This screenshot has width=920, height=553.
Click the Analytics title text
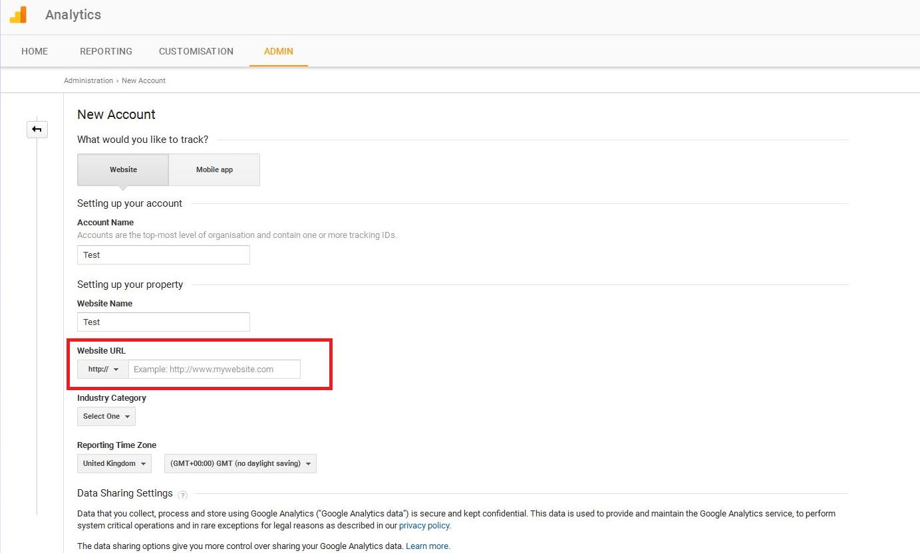[x=73, y=15]
